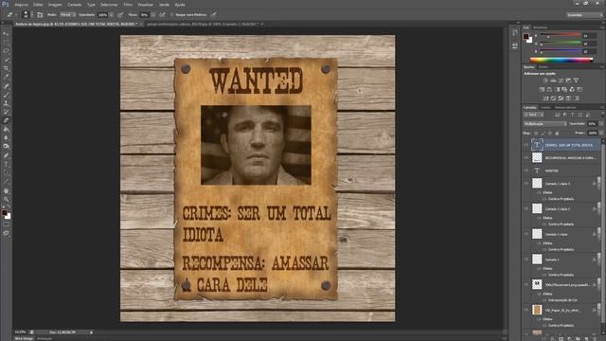
Task: Hide the Camada 1 cópia 3 layer
Action: pos(526,183)
